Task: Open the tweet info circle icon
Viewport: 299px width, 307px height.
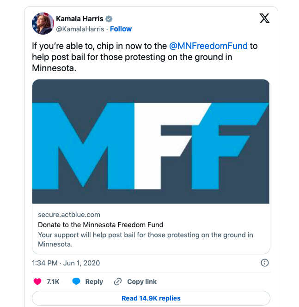Action: (x=265, y=263)
